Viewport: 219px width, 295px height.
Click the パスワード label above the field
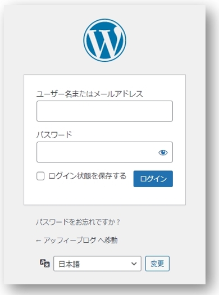(x=54, y=135)
